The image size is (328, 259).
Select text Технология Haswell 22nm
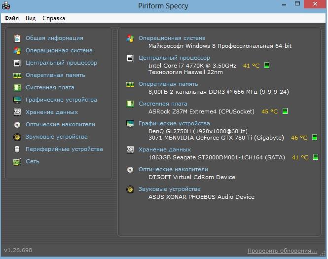(x=185, y=72)
